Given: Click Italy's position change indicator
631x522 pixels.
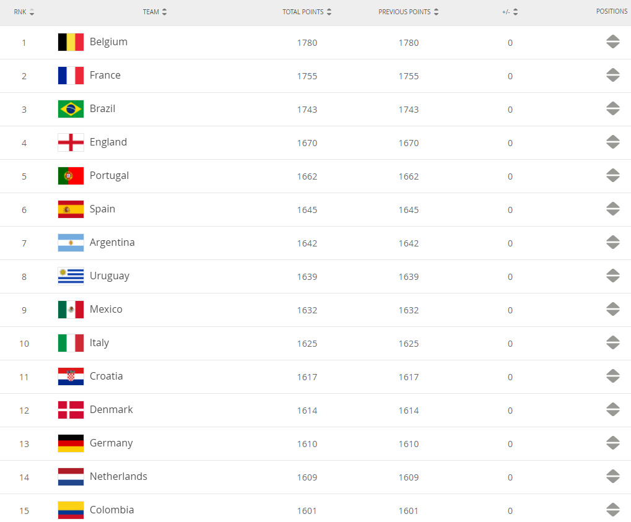Looking at the screenshot, I should (x=612, y=342).
